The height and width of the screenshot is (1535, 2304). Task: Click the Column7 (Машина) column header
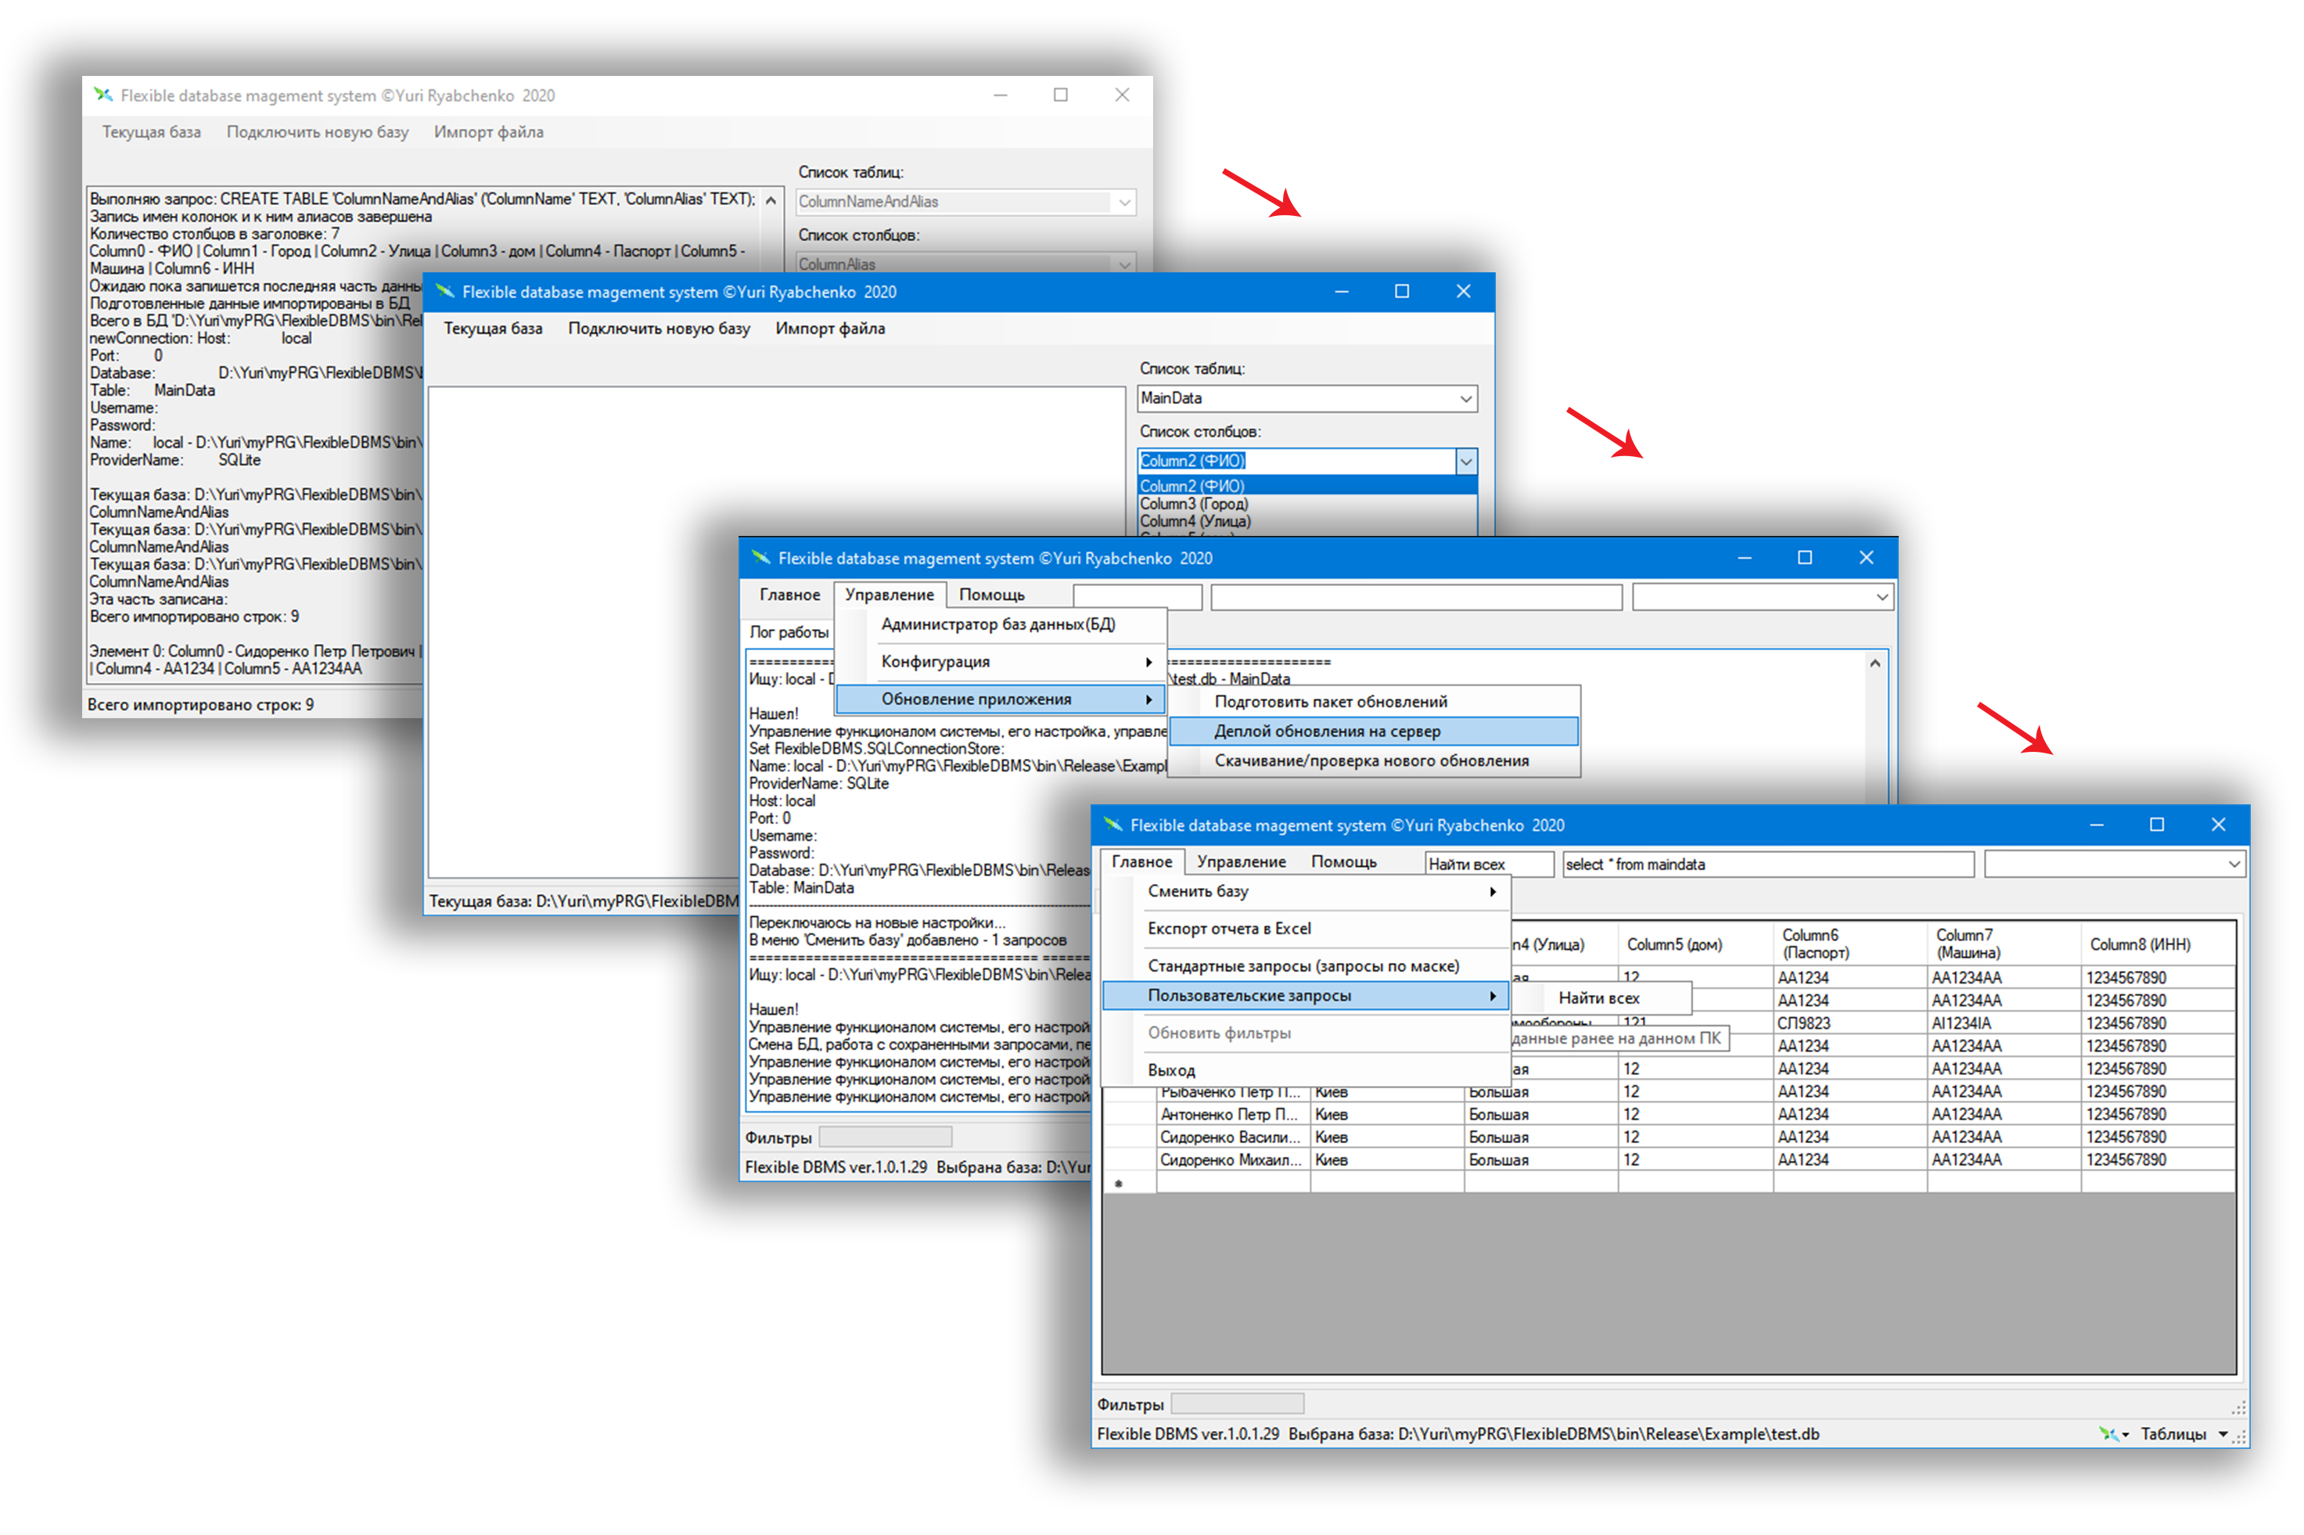pos(2003,944)
